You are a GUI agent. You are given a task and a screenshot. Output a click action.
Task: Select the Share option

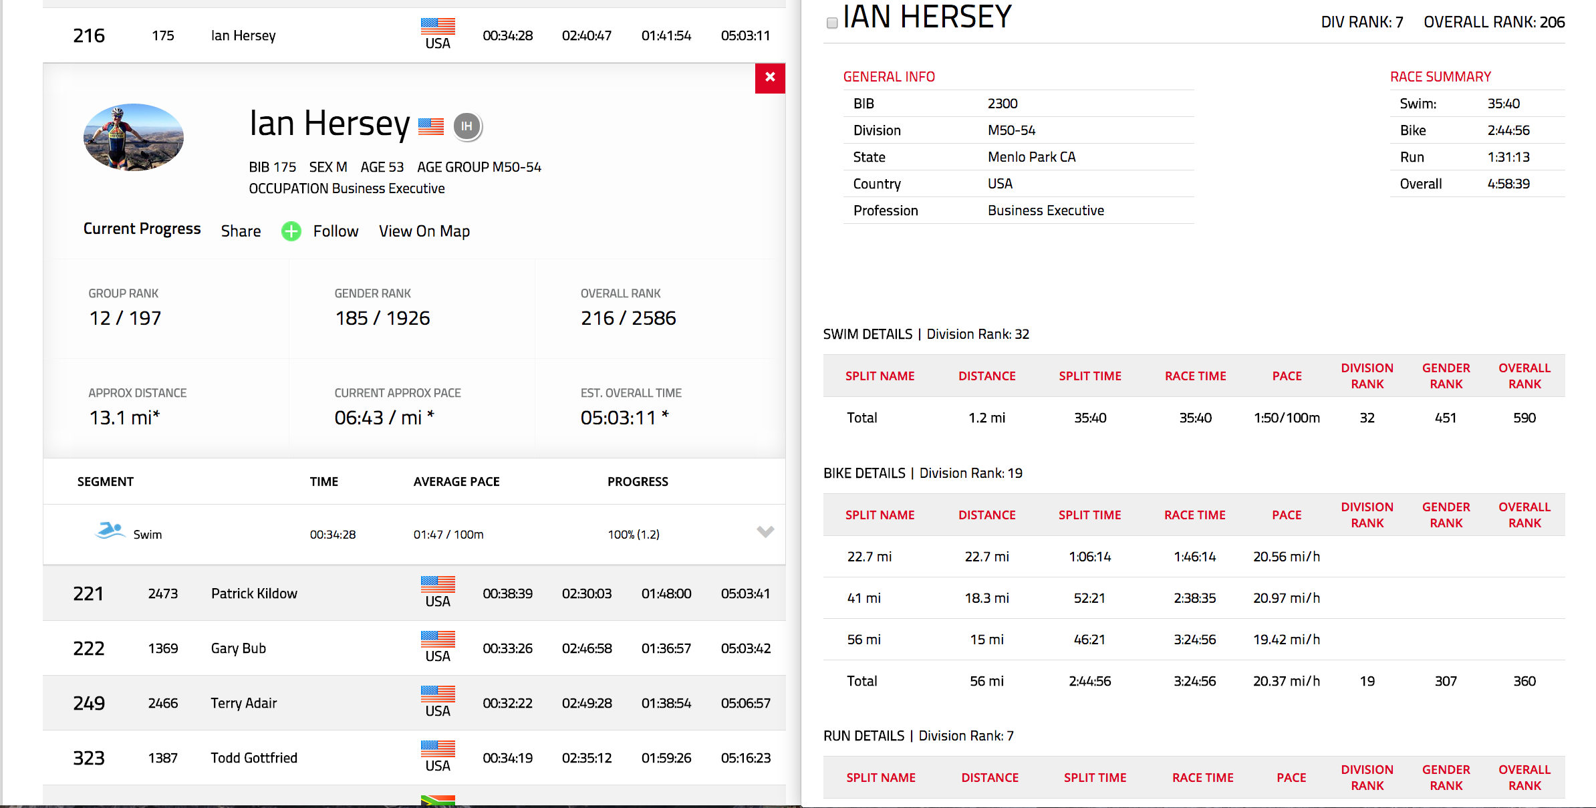click(241, 231)
